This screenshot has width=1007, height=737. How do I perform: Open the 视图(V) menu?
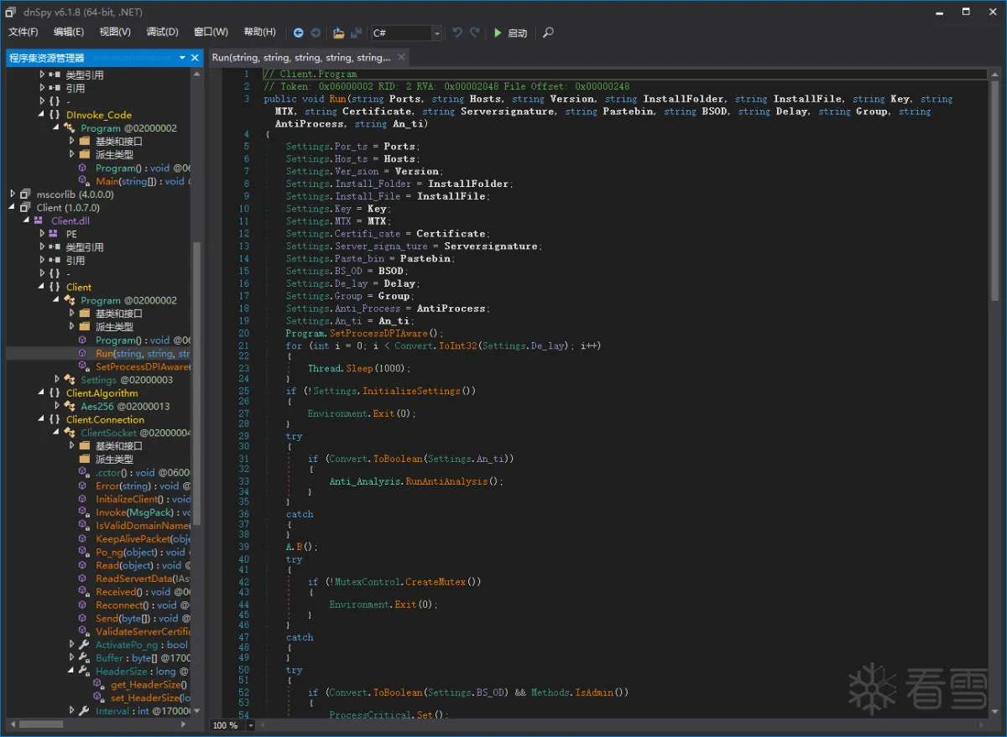coord(115,32)
